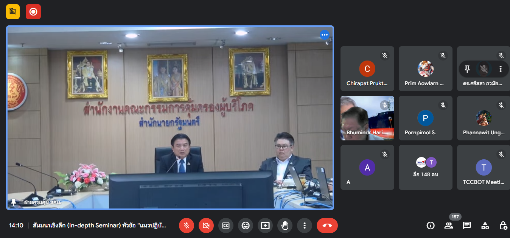Click the present screen icon

click(265, 226)
